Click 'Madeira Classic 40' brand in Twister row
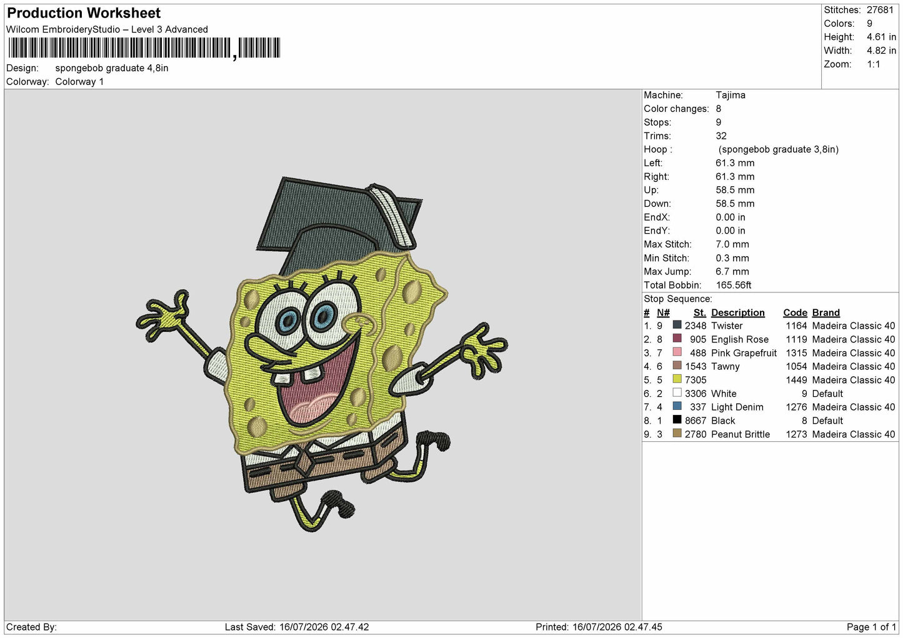This screenshot has width=903, height=638. [854, 326]
